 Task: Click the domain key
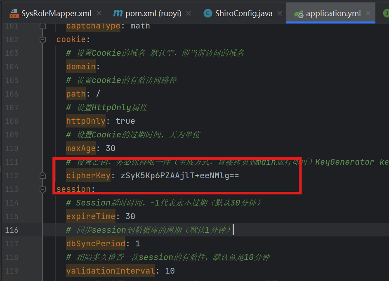81,66
